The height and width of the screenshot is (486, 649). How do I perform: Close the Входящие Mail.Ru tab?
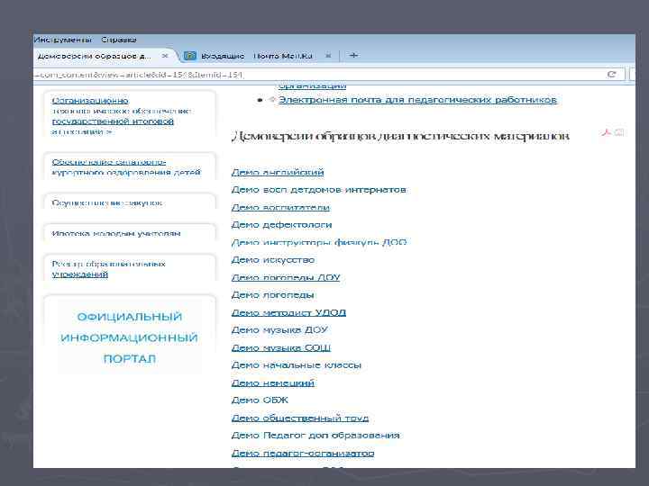pyautogui.click(x=328, y=56)
